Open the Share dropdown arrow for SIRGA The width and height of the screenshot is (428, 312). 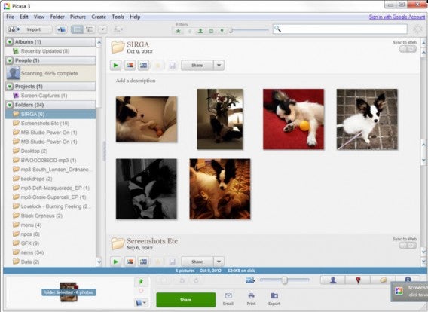tap(219, 66)
